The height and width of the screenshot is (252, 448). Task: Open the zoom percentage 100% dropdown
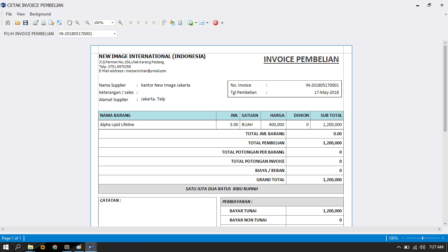pos(113,23)
